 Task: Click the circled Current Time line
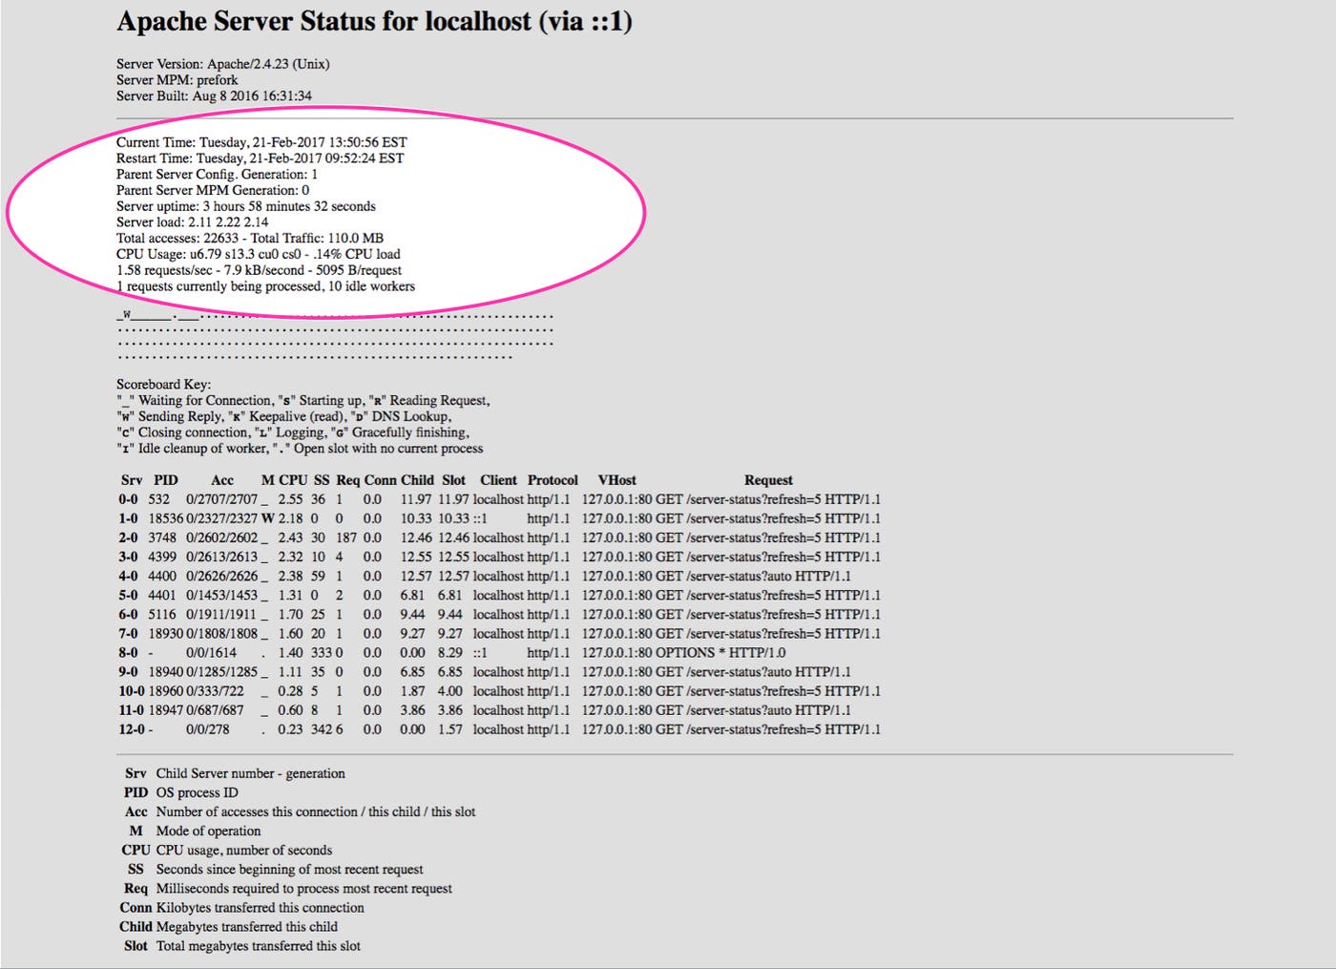tap(261, 141)
